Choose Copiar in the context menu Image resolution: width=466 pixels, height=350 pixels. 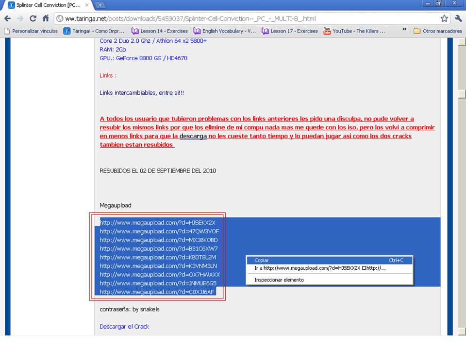pos(329,260)
